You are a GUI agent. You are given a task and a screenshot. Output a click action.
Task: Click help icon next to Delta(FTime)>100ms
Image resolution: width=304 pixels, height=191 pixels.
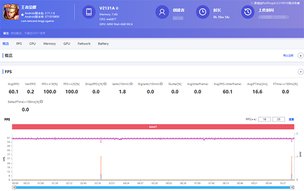click(x=42, y=102)
